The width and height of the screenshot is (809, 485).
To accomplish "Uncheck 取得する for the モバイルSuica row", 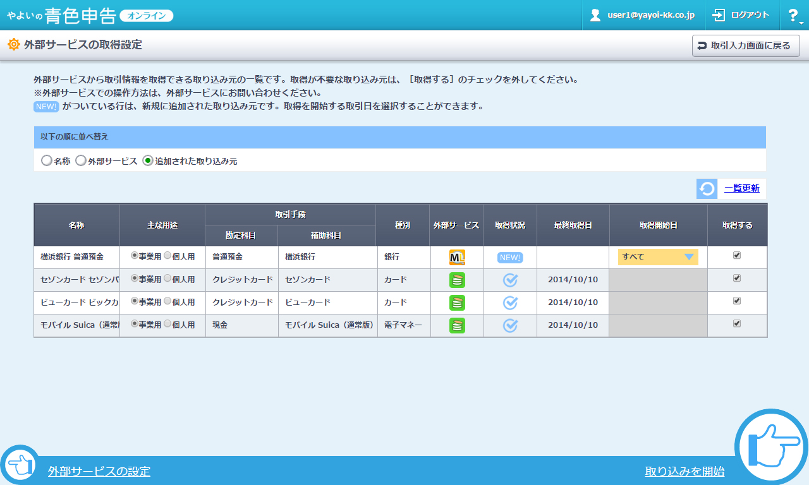I will pos(736,325).
